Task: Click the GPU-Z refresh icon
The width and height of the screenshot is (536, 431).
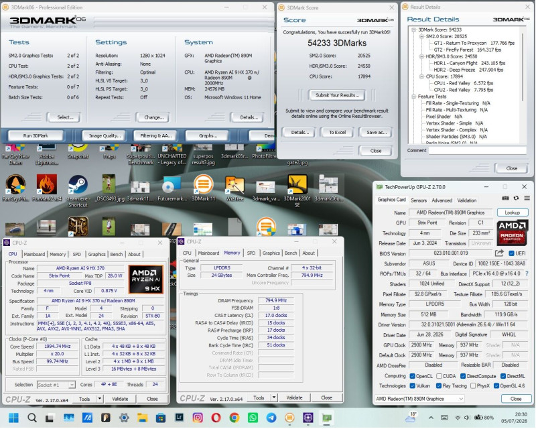Action: click(516, 198)
